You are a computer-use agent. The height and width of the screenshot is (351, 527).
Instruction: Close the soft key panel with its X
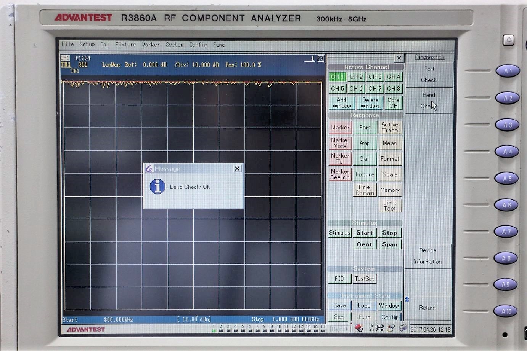pyautogui.click(x=399, y=58)
